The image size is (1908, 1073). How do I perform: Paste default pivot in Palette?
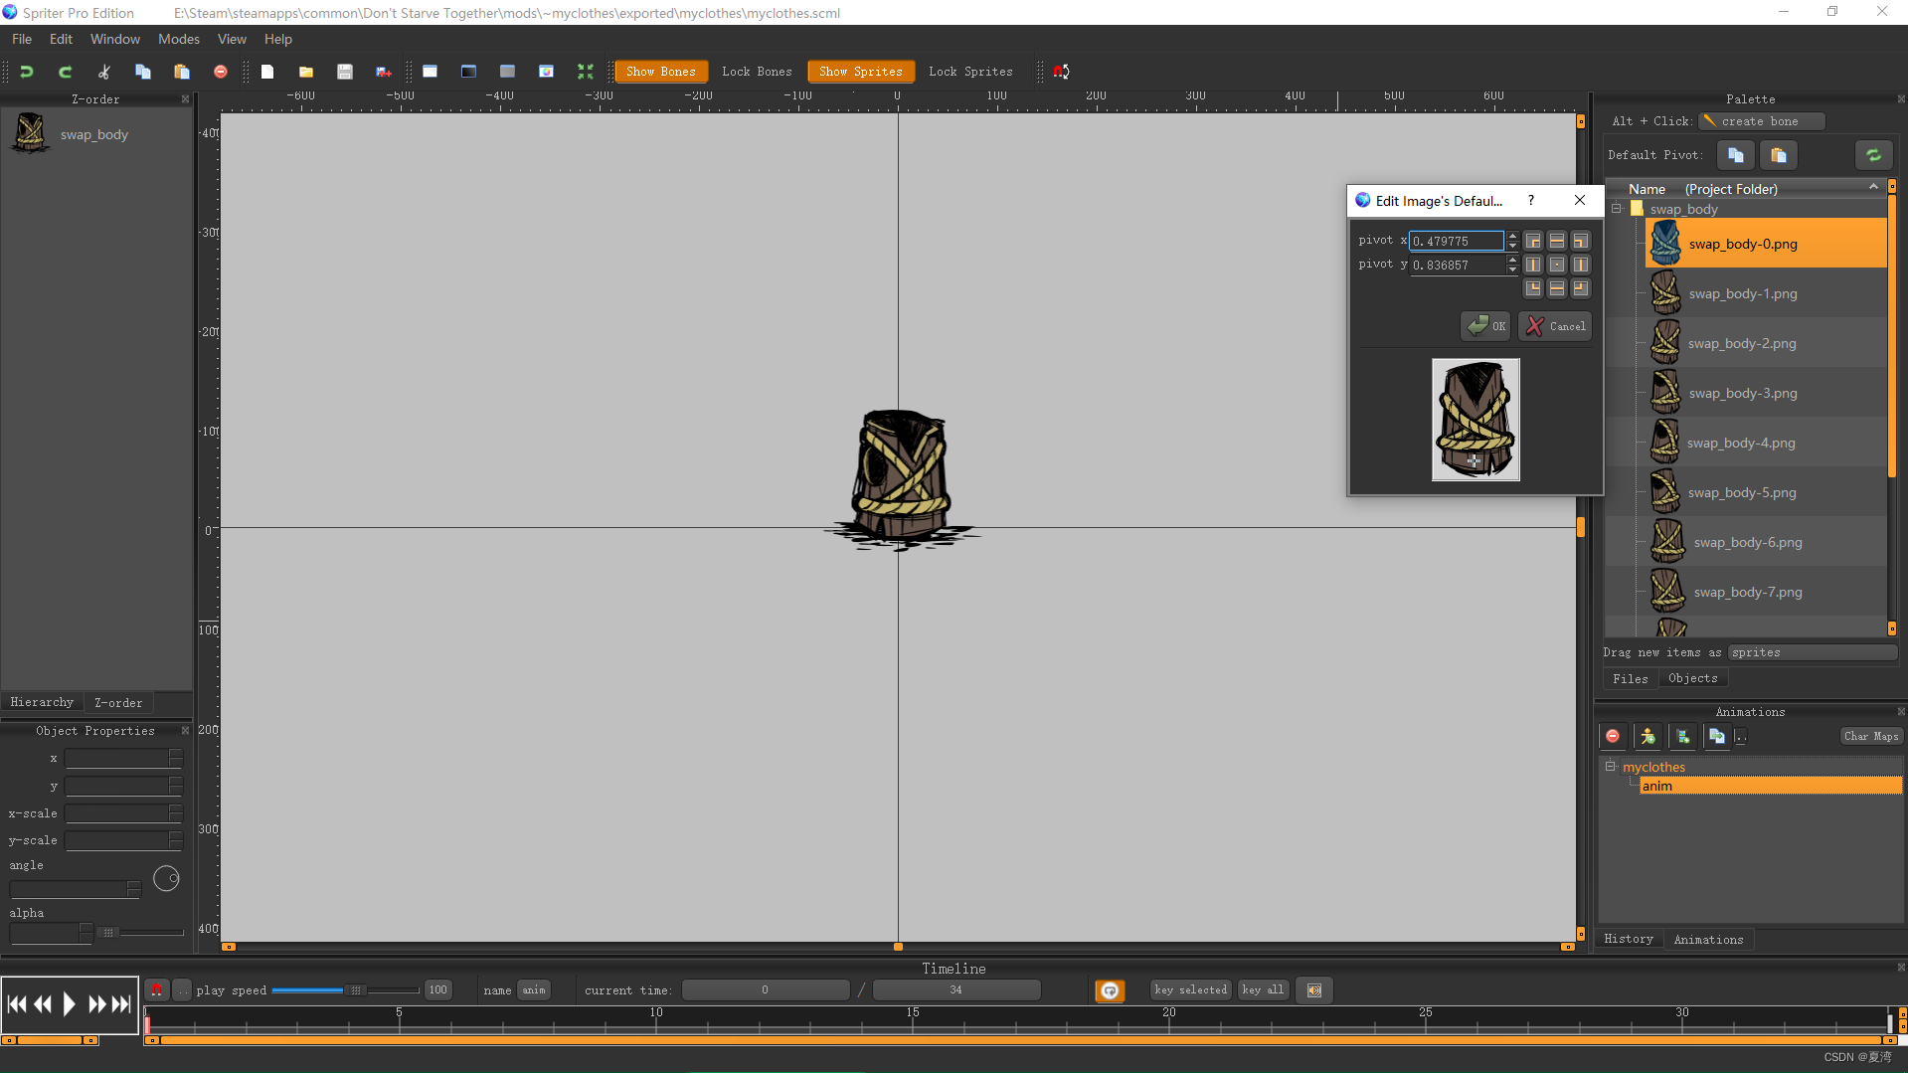1779,155
